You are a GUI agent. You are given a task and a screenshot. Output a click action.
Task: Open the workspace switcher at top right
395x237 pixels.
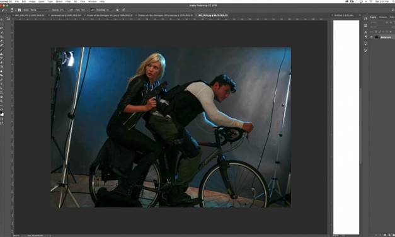[x=392, y=10]
